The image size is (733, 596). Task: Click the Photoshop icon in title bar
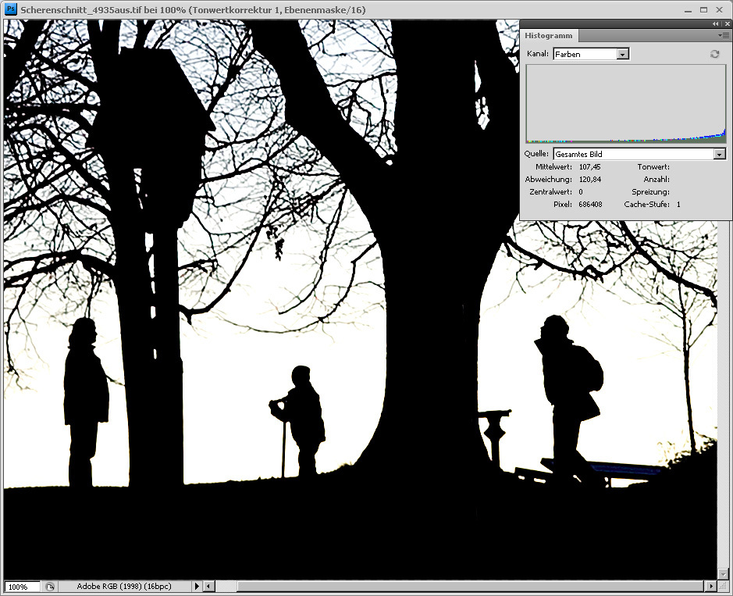tap(11, 9)
